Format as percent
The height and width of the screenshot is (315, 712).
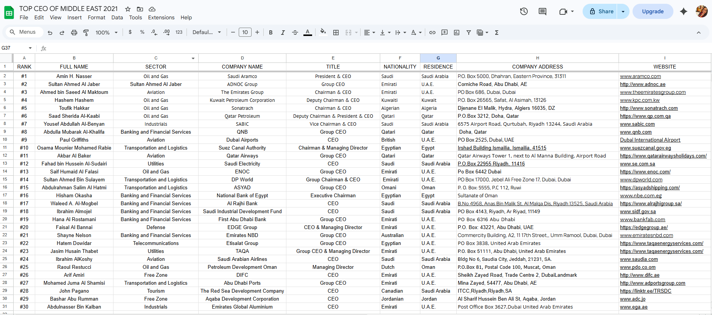(142, 32)
